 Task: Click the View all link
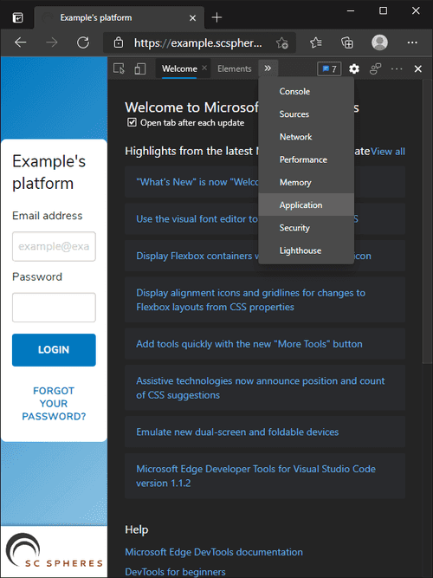pos(388,152)
